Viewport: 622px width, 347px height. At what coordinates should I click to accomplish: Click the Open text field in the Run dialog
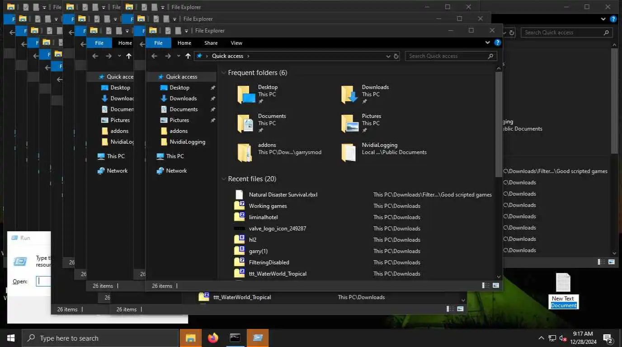(x=43, y=281)
